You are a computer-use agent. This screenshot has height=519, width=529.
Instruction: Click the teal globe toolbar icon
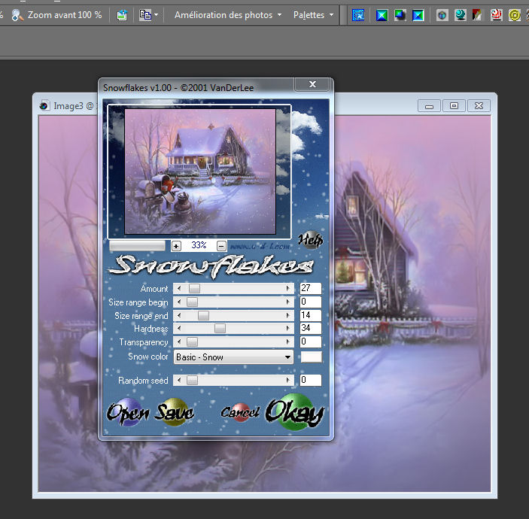tap(461, 15)
